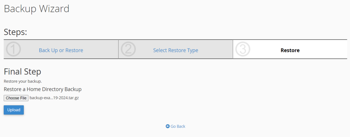Click the Backup Wizard page title

[37, 9]
